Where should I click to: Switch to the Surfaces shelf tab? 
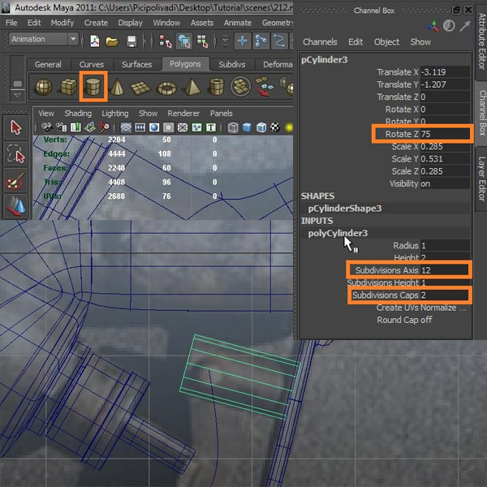(136, 65)
